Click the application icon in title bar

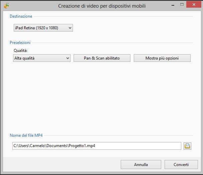(6, 6)
